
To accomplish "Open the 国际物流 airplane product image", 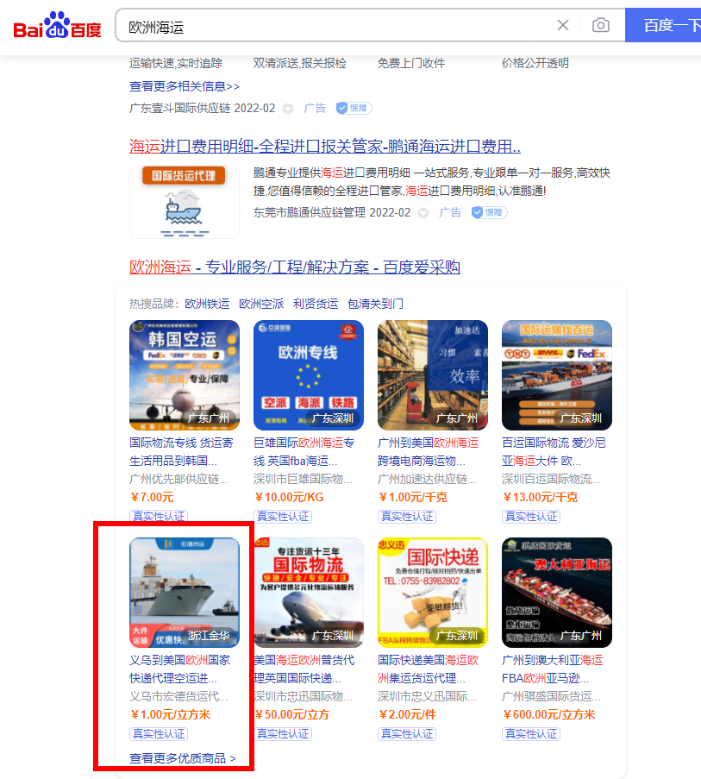I will [309, 593].
